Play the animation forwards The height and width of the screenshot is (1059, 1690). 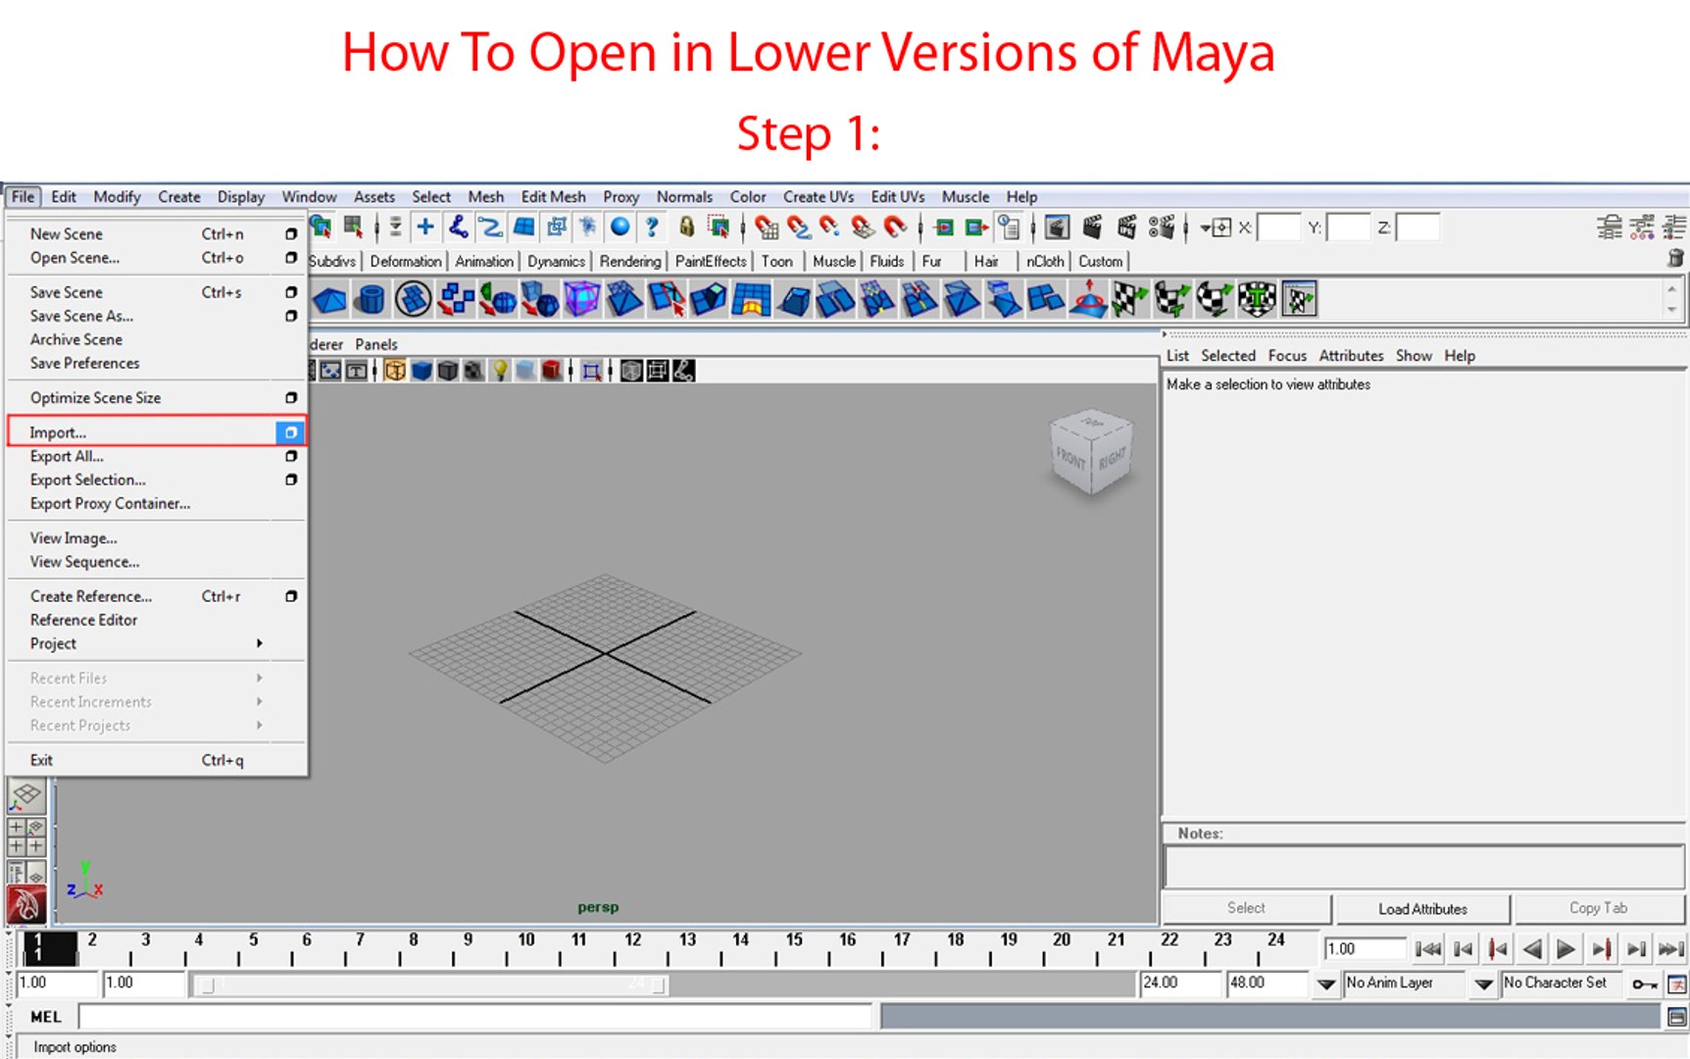pos(1566,949)
